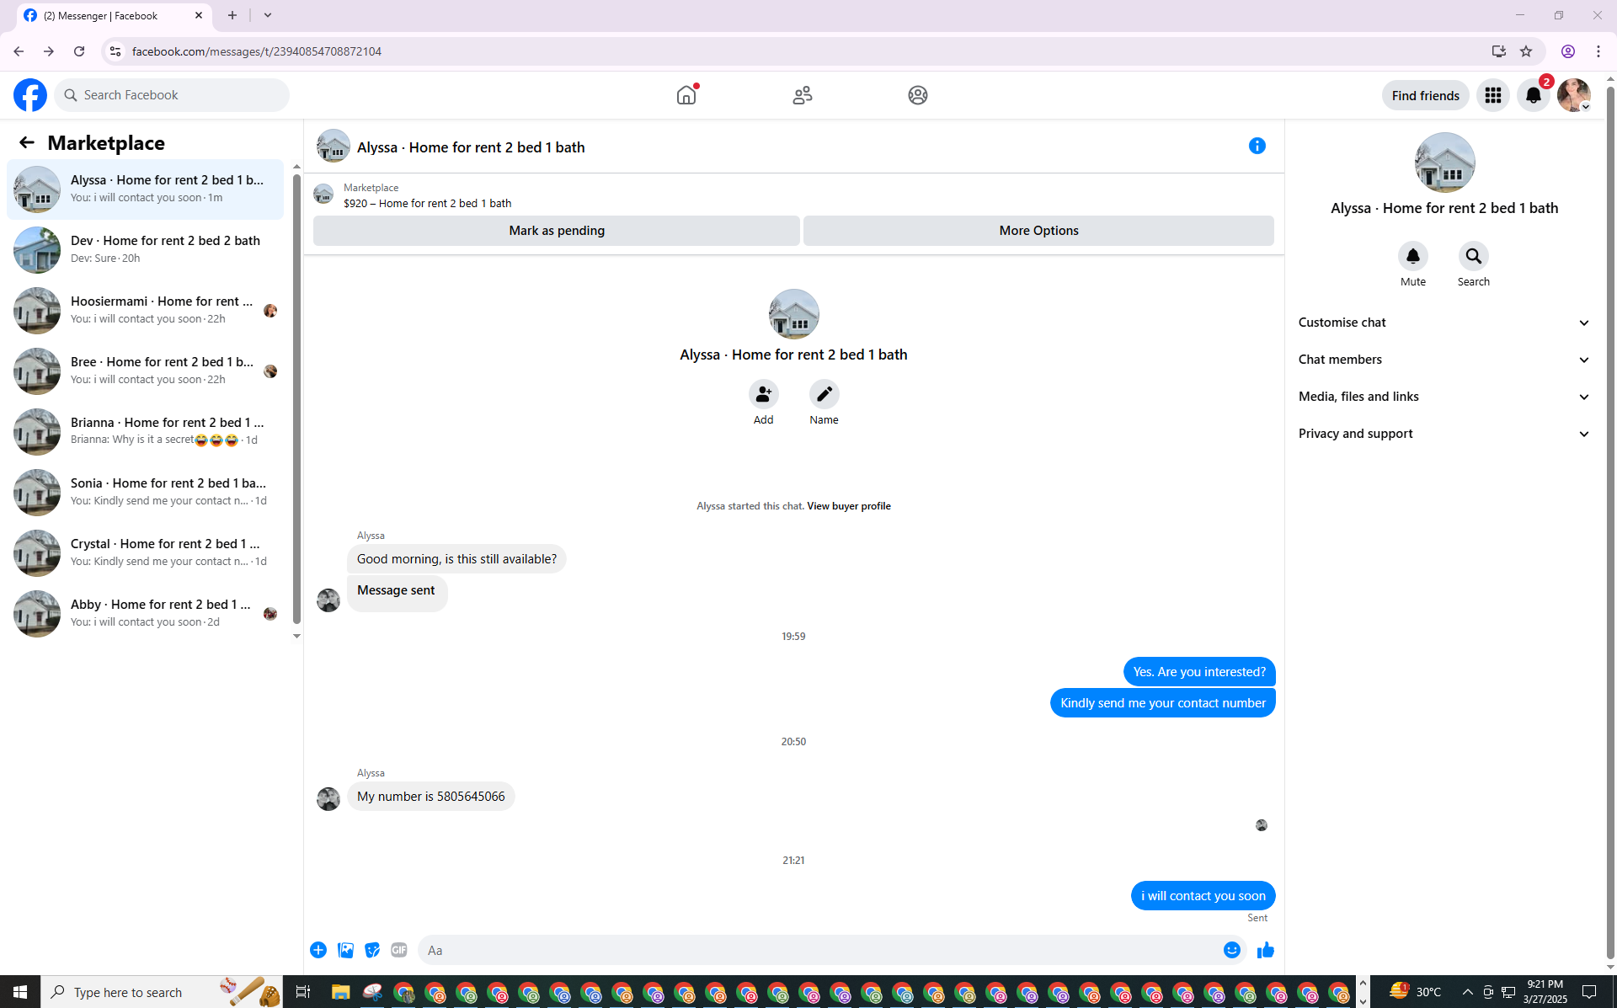Open Crystal's conversation
Image resolution: width=1617 pixels, height=1008 pixels.
[x=146, y=553]
